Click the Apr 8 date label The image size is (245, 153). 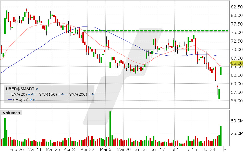click(x=69, y=149)
